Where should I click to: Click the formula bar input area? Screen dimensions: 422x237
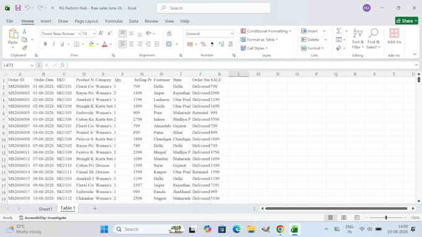point(241,65)
